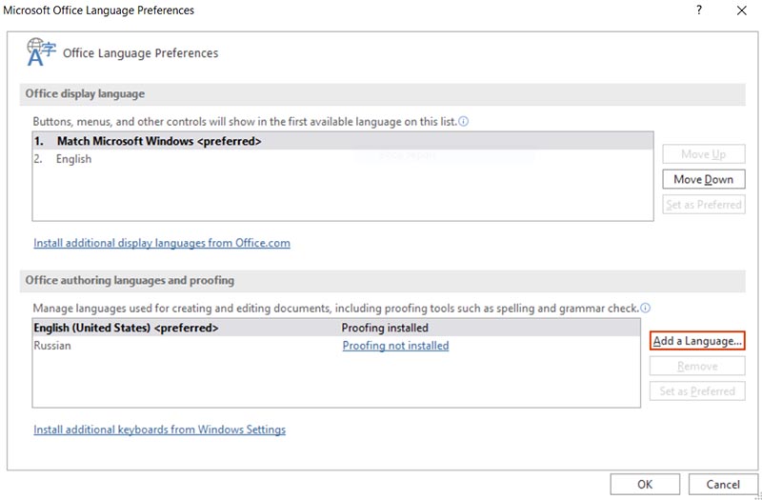The height and width of the screenshot is (500, 762).
Task: Select Match Microsoft Windows display language row
Action: [x=343, y=141]
